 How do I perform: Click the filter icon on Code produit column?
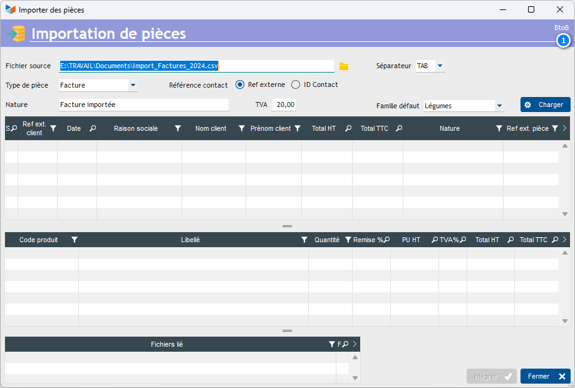pos(75,240)
